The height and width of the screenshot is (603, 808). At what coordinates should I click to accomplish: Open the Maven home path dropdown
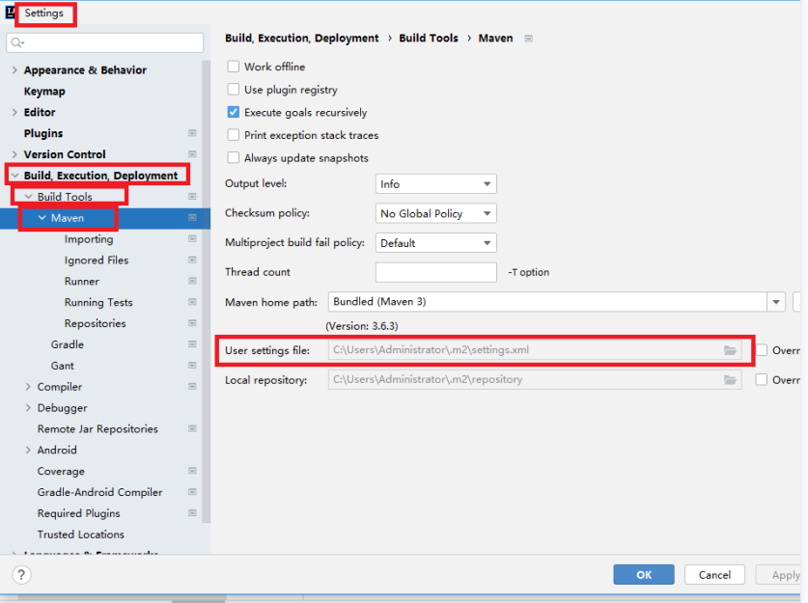coord(776,302)
